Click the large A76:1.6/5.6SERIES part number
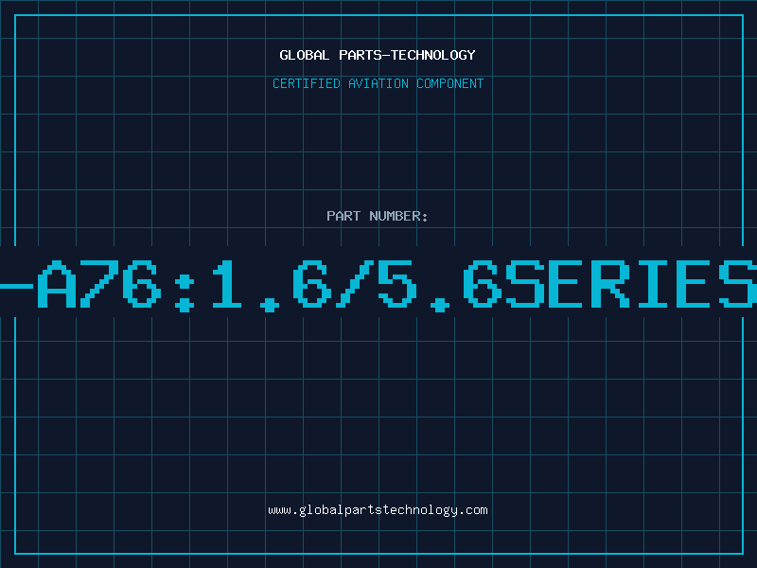Viewport: 757px width, 568px height. 378,285
